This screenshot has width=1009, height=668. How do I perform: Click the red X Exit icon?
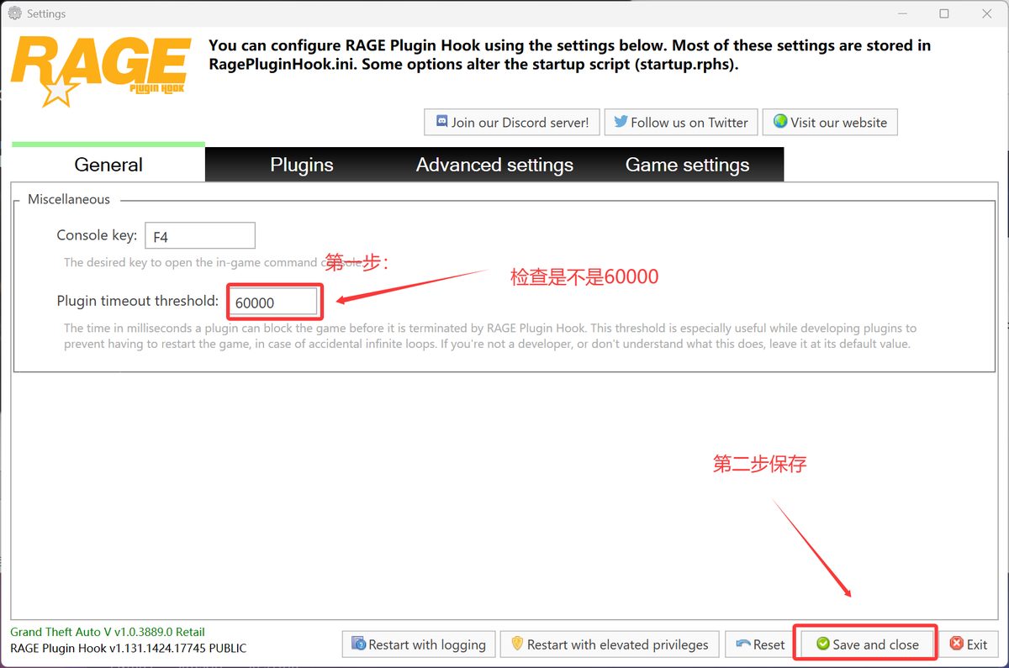click(x=956, y=644)
